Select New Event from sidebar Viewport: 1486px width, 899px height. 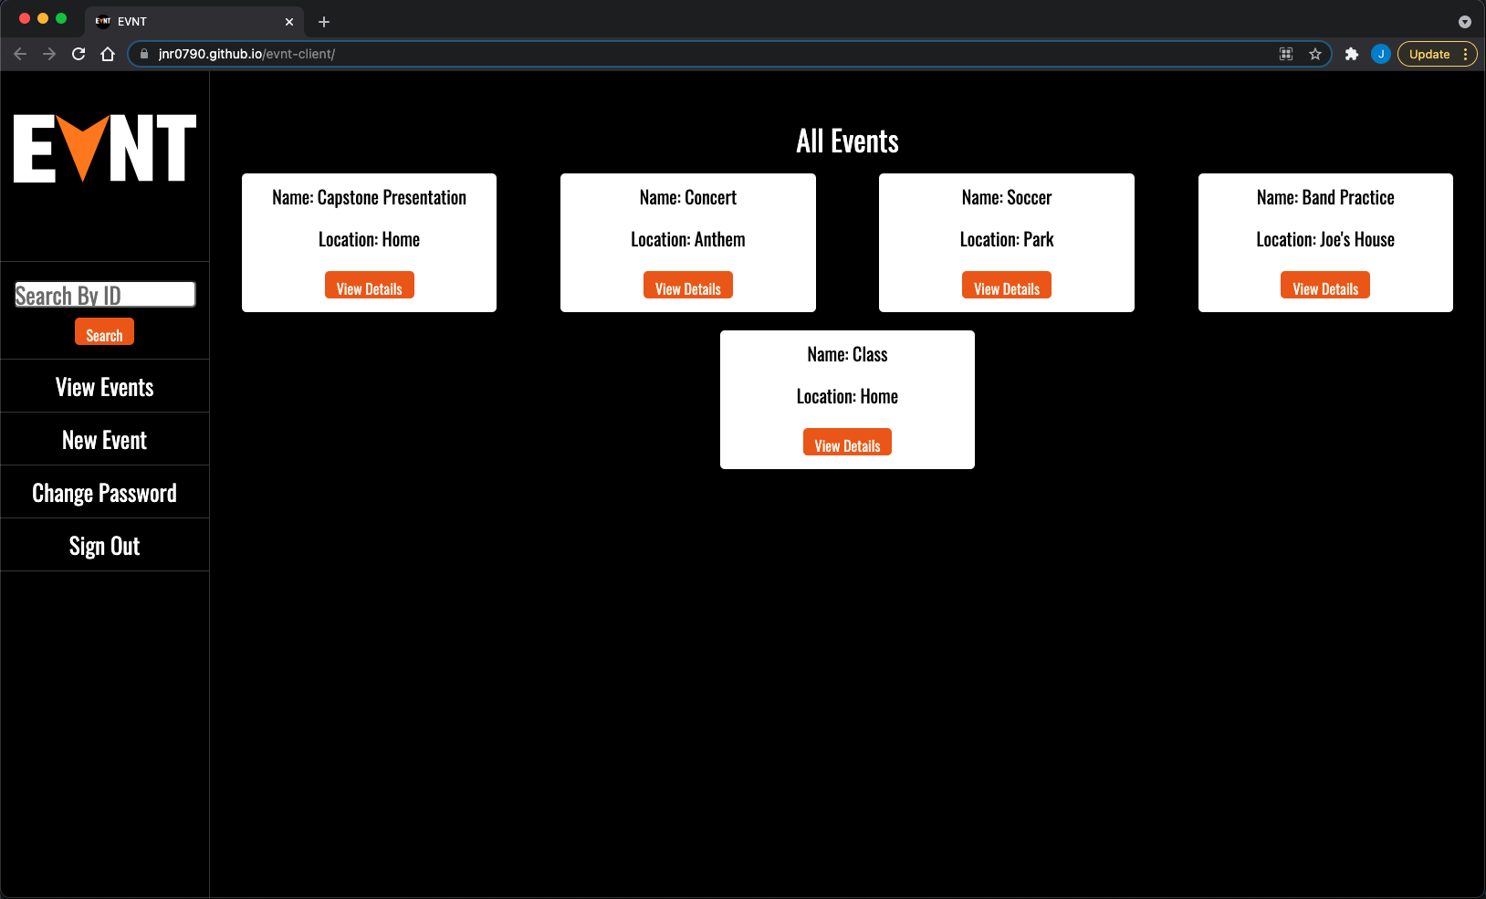point(105,439)
